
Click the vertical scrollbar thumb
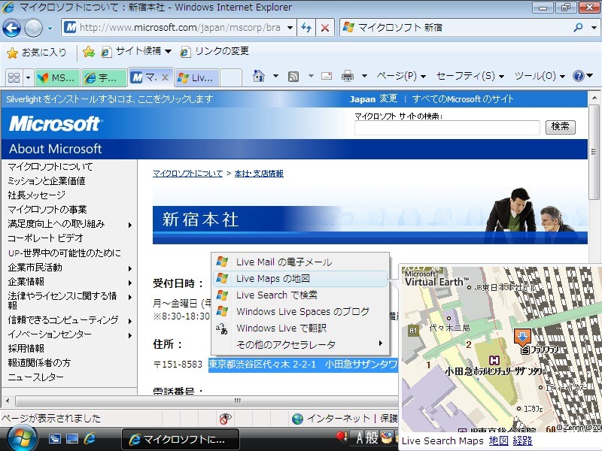pos(594,153)
